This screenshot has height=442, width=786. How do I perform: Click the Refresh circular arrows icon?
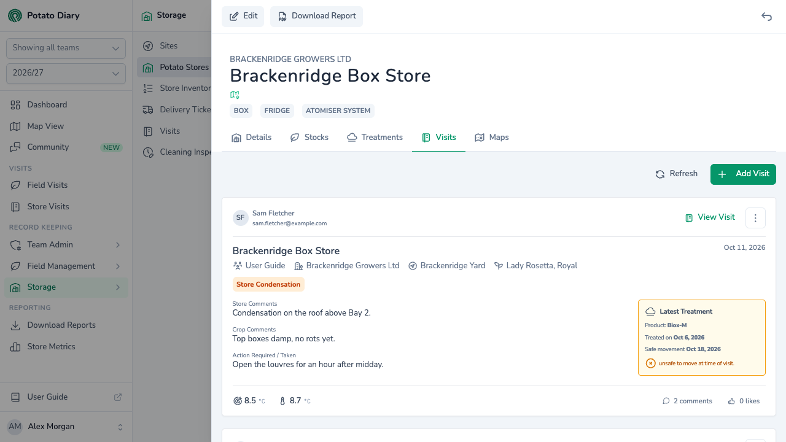click(660, 174)
